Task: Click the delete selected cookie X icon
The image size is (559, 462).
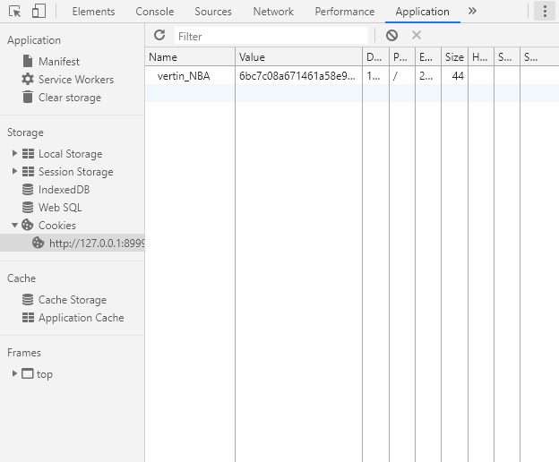Action: [416, 35]
